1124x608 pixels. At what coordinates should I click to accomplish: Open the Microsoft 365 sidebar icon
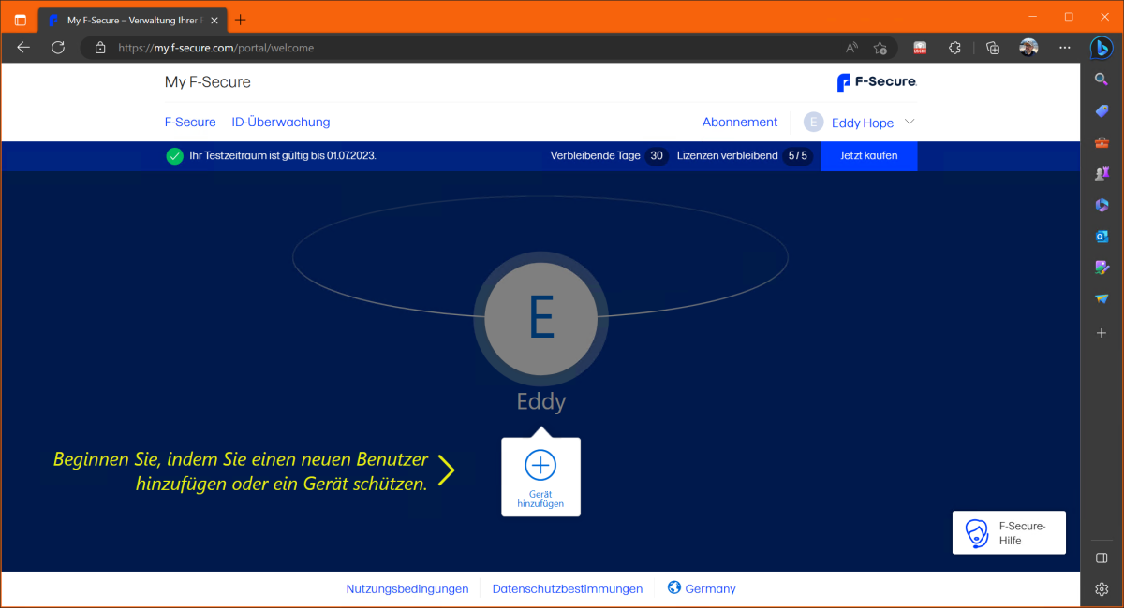[1102, 205]
